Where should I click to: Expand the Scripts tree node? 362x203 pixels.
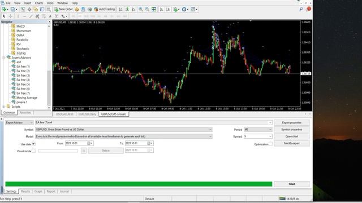coord(4,107)
